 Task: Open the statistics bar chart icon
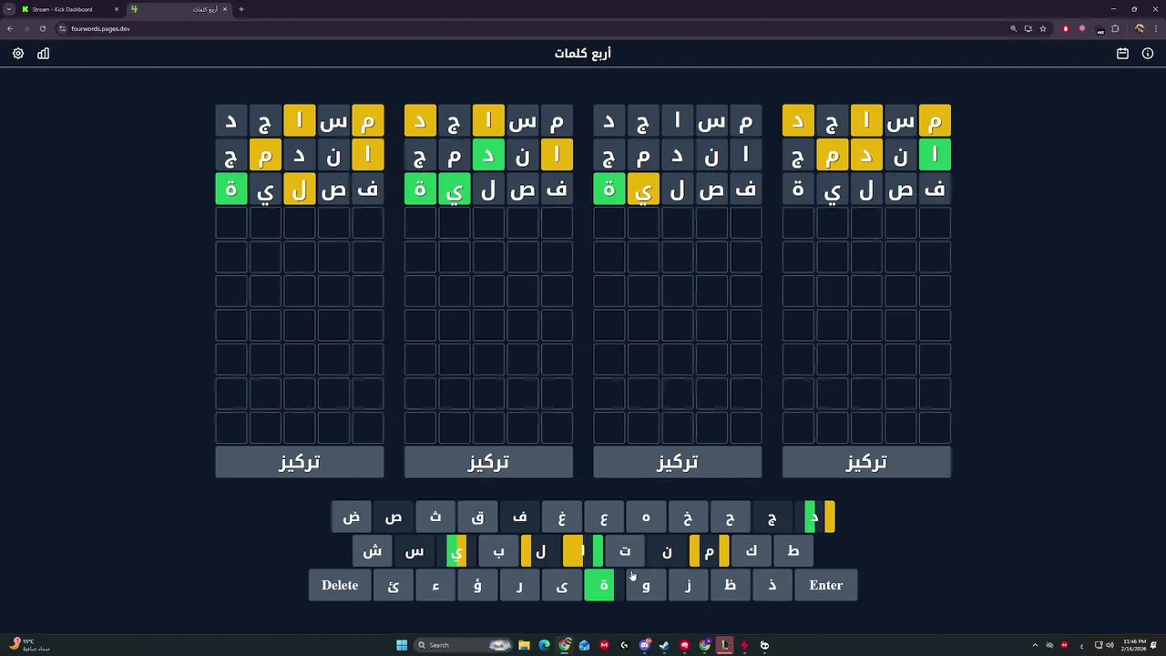pyautogui.click(x=43, y=54)
